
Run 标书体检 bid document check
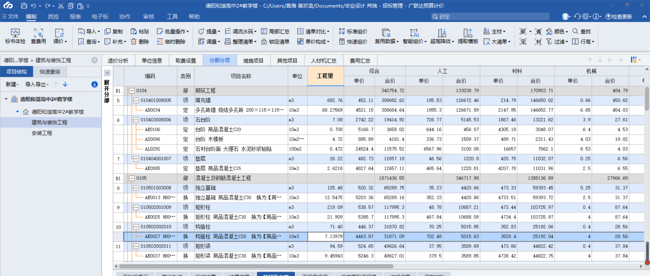point(15,36)
